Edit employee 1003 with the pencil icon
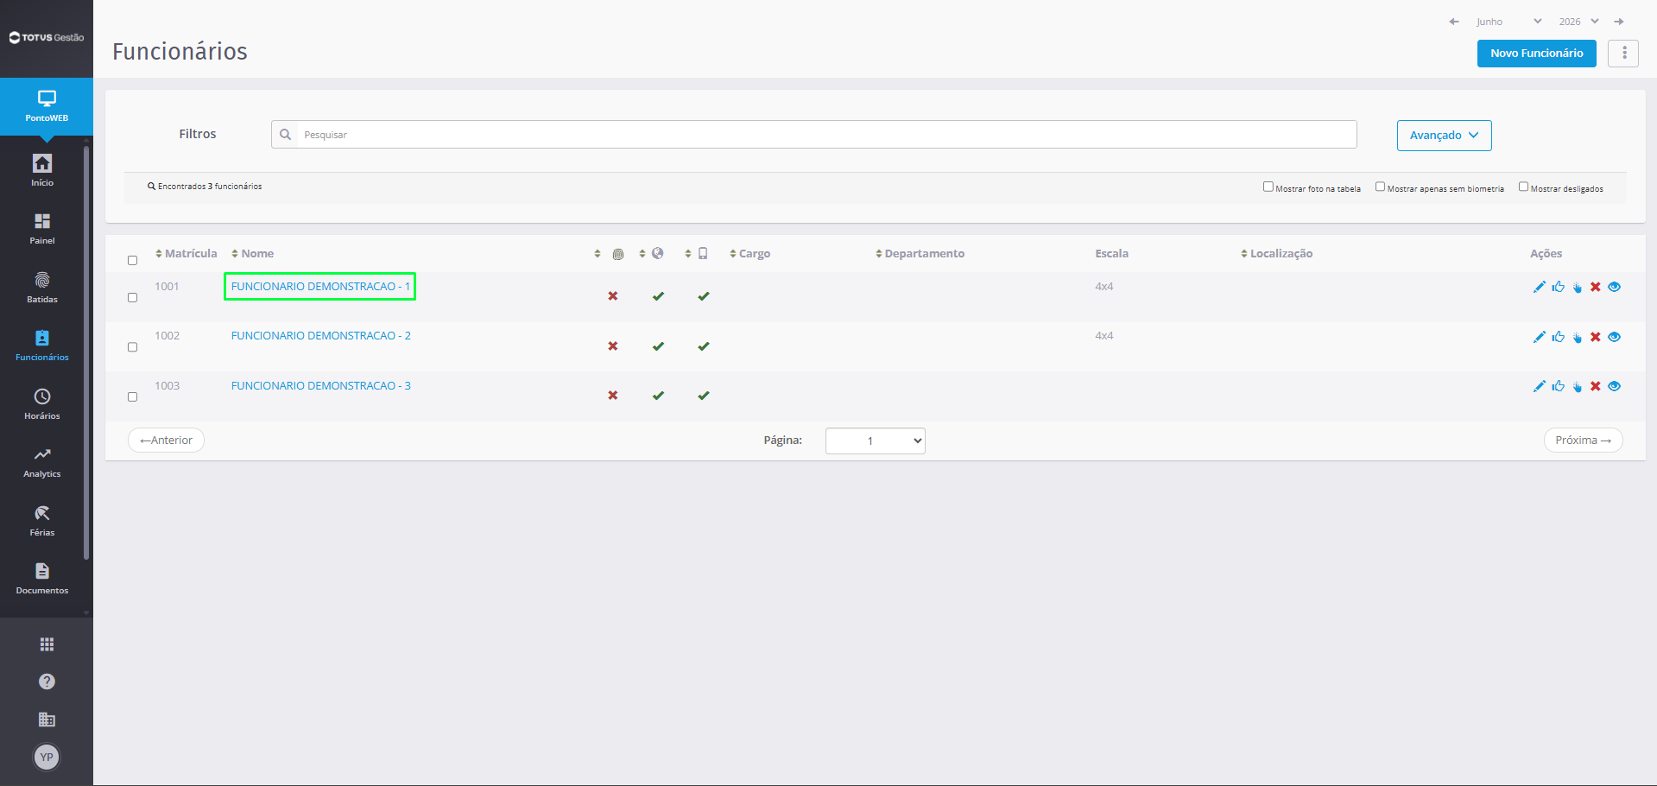1657x786 pixels. pos(1539,386)
